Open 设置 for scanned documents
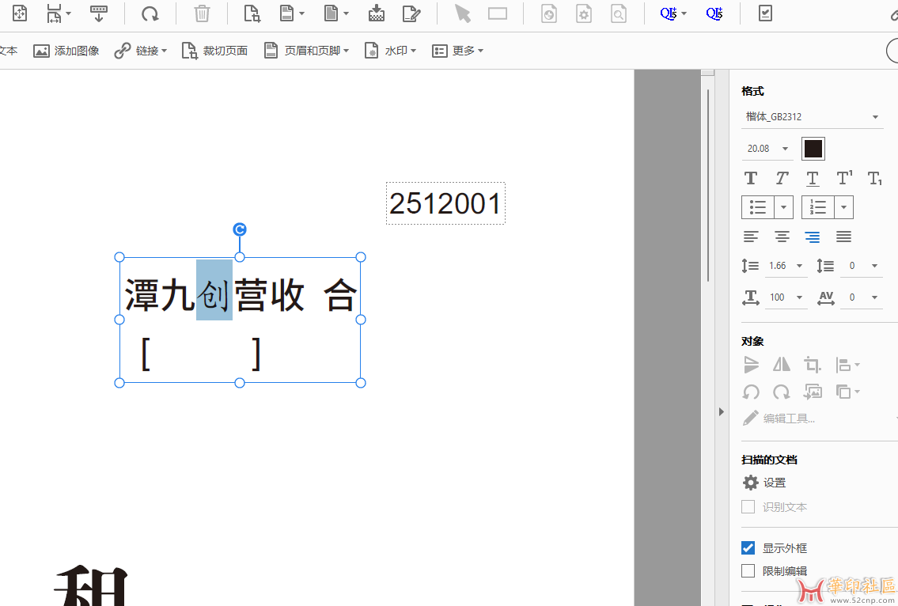The width and height of the screenshot is (898, 606). [764, 483]
